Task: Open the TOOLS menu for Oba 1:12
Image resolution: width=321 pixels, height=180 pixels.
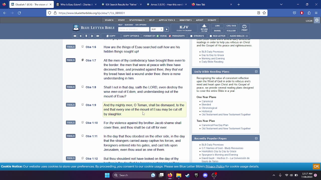Action: (71, 158)
